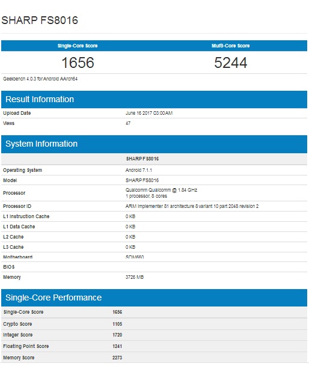
Task: Select the SDM660 motherboard value
Action: click(135, 257)
